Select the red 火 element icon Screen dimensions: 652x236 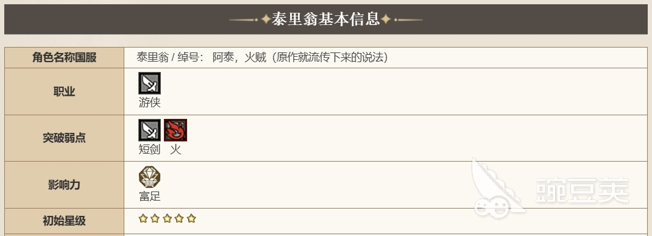pos(175,130)
